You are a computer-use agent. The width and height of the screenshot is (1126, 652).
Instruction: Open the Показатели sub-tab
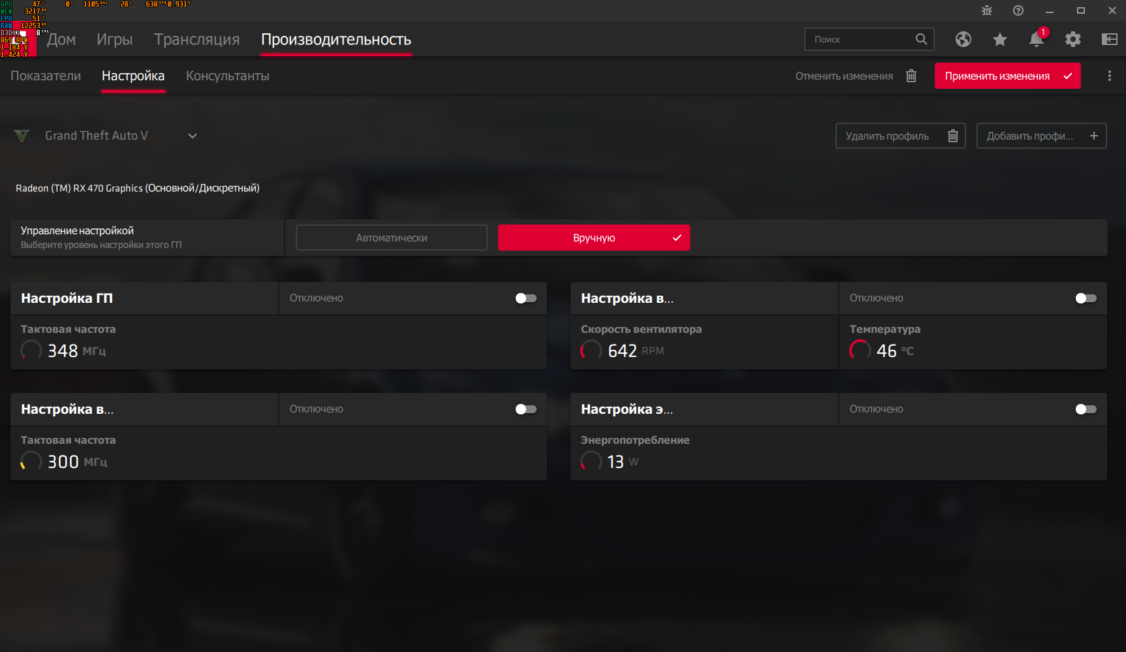(x=46, y=76)
